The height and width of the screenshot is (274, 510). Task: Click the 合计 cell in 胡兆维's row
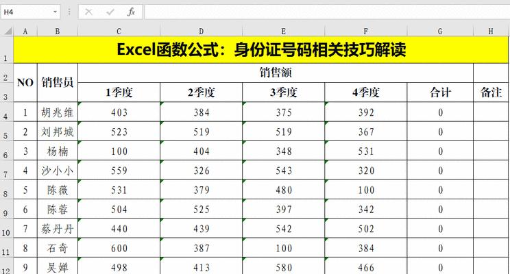click(x=440, y=112)
